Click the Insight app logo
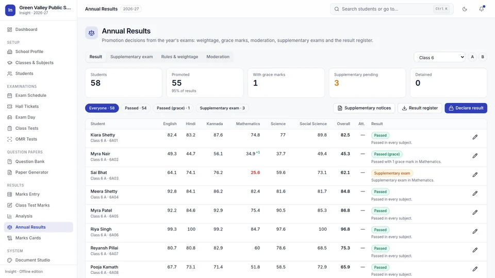The image size is (495, 278). pos(10,10)
